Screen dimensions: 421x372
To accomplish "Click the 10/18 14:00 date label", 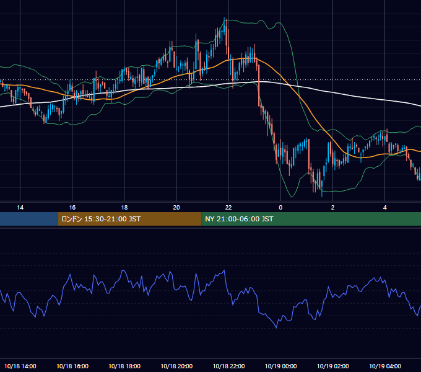I will [20, 366].
